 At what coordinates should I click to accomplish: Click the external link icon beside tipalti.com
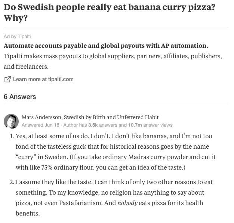[x=7, y=79]
